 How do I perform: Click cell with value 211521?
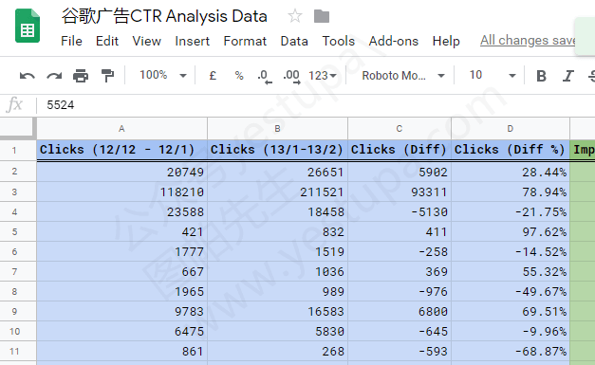pyautogui.click(x=277, y=192)
